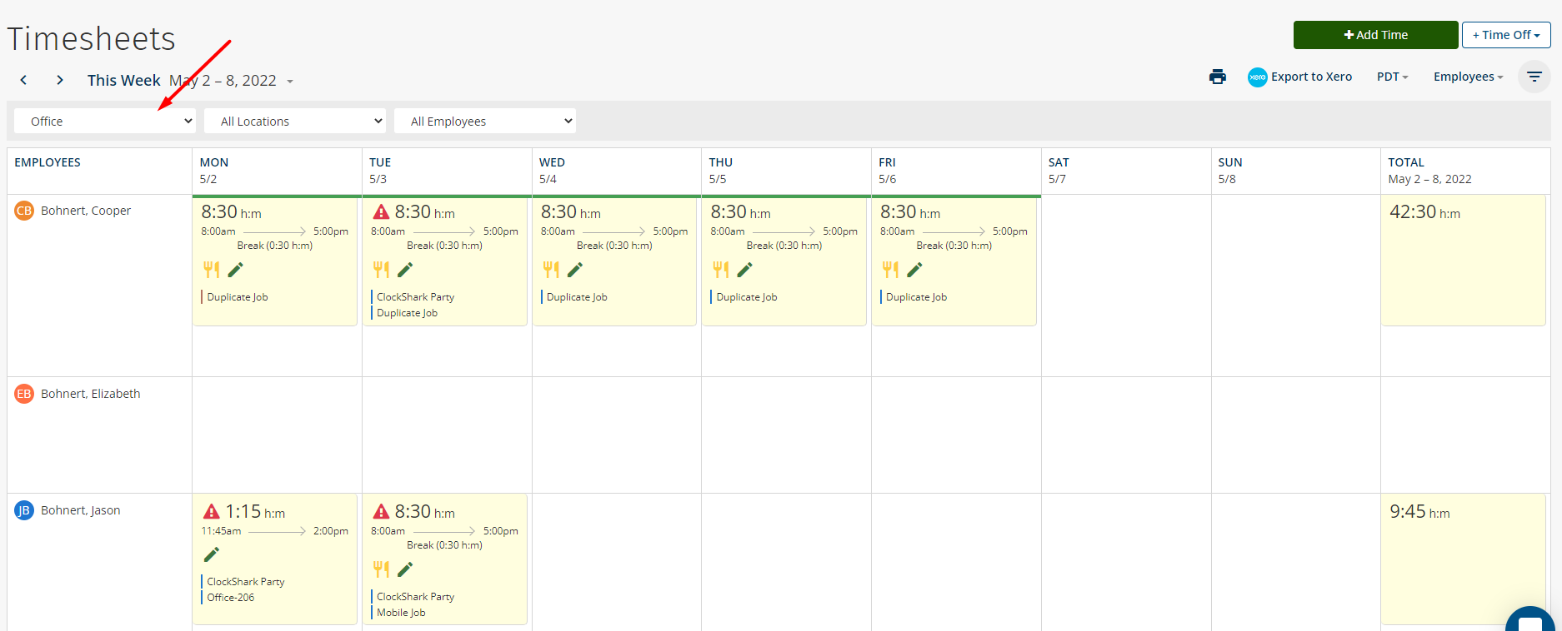Open the filter options icon
Screen dimensions: 1562x631
[1534, 77]
